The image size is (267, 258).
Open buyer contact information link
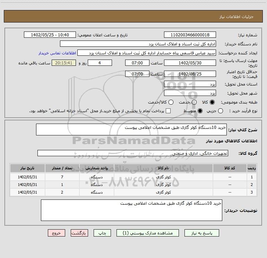tap(57, 53)
